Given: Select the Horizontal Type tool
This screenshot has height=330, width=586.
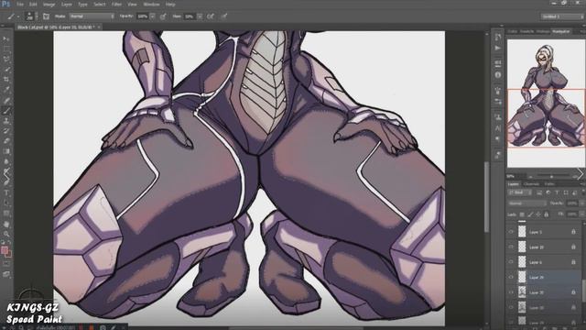Looking at the screenshot, I should pos(6,193).
